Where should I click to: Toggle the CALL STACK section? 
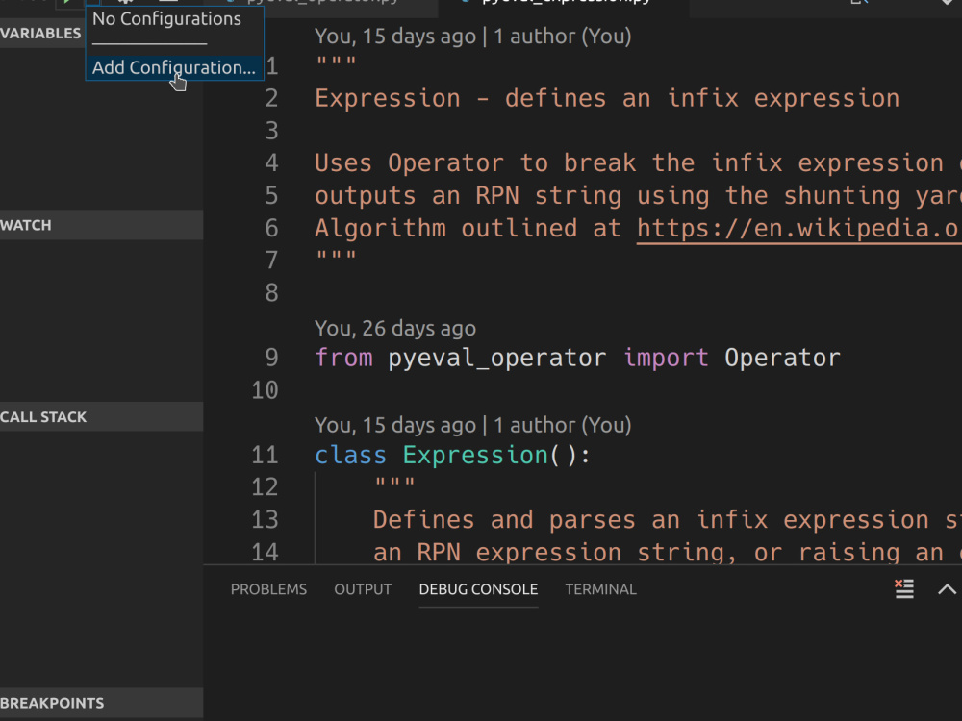click(101, 417)
